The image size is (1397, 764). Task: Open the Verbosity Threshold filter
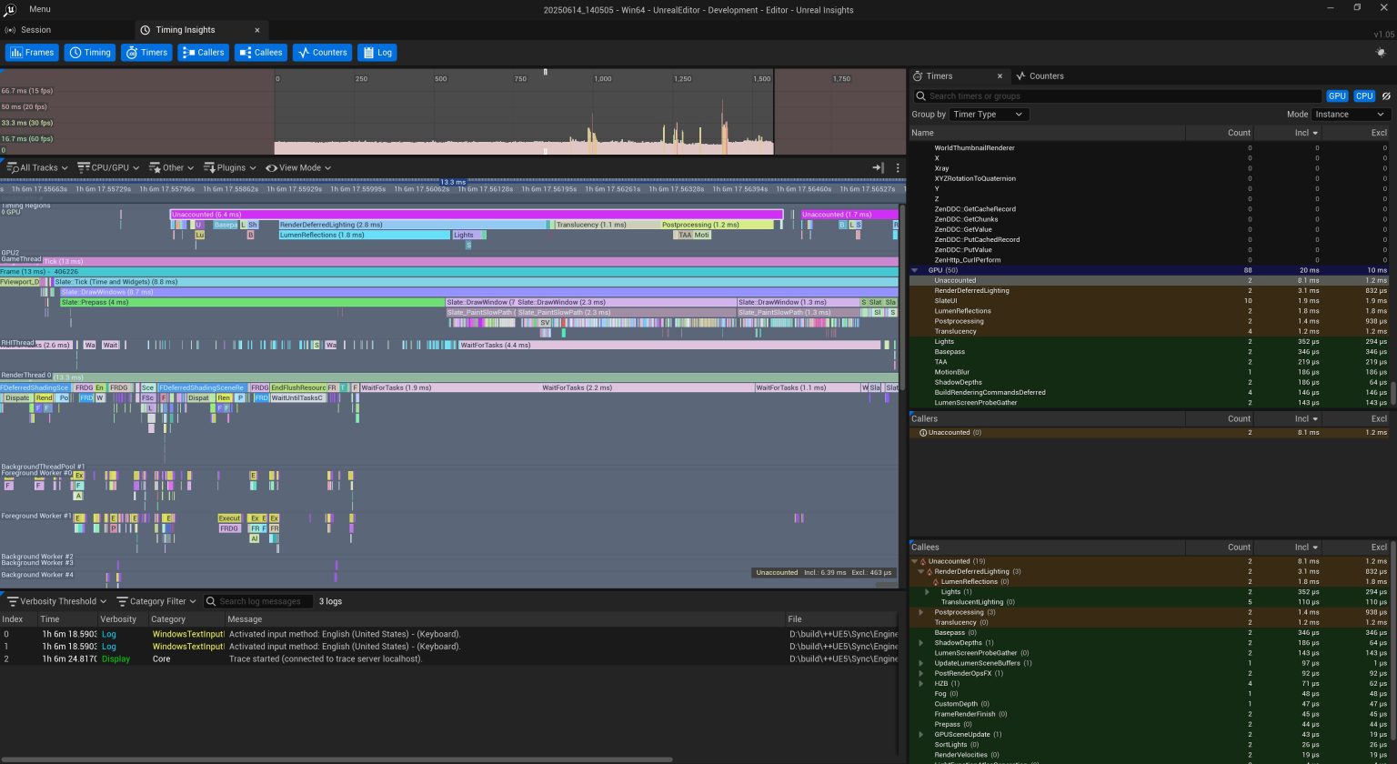tap(55, 601)
